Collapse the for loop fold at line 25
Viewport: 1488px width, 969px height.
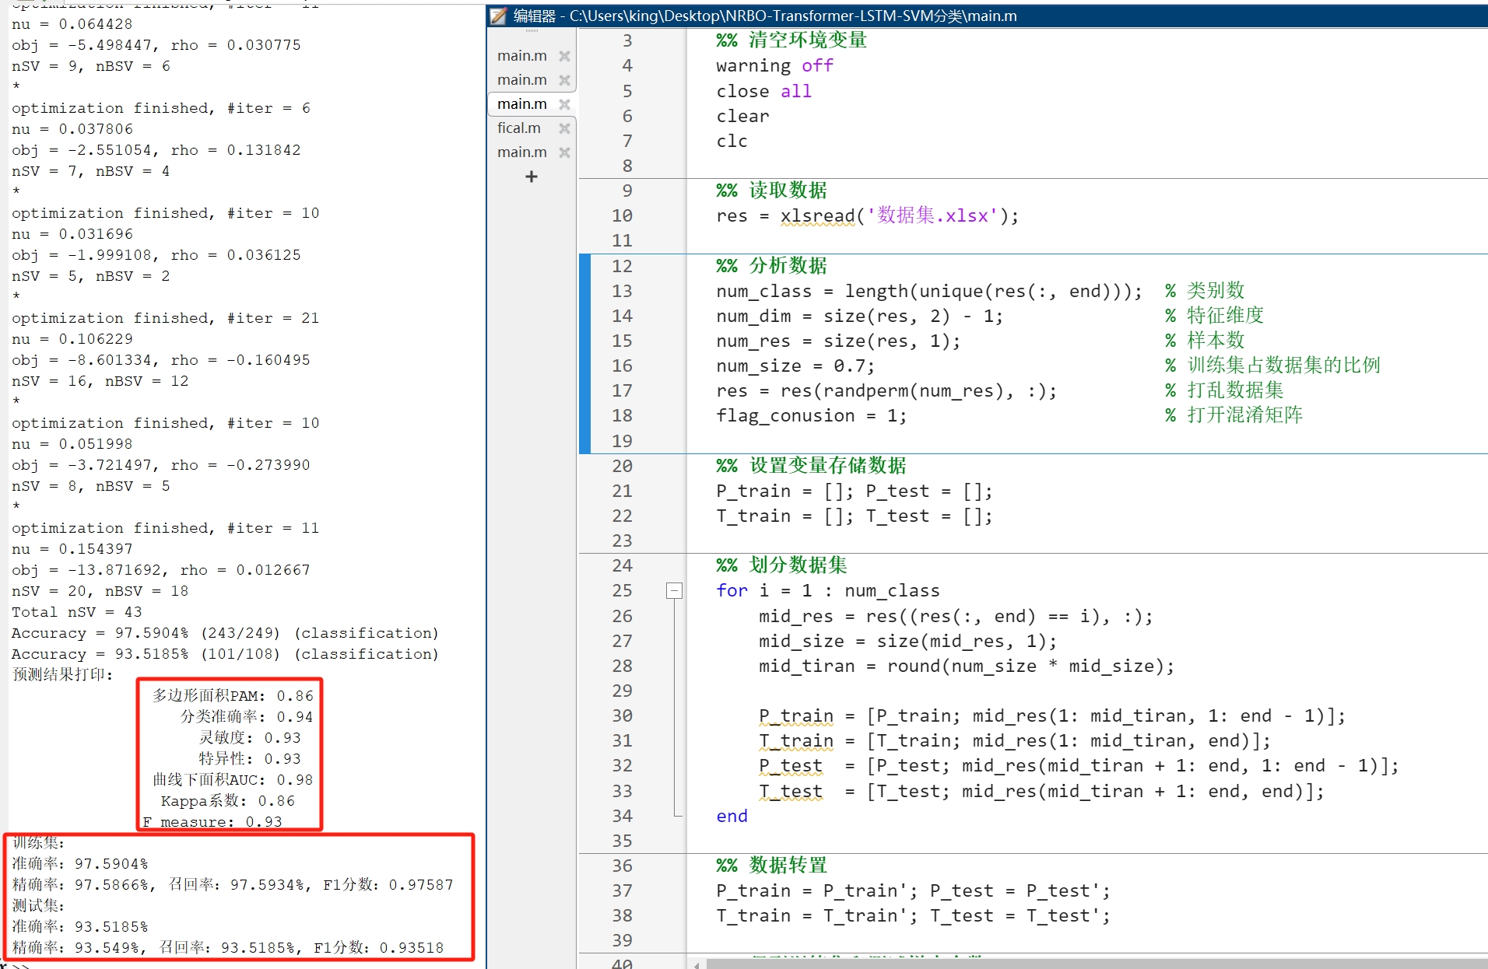click(x=674, y=590)
